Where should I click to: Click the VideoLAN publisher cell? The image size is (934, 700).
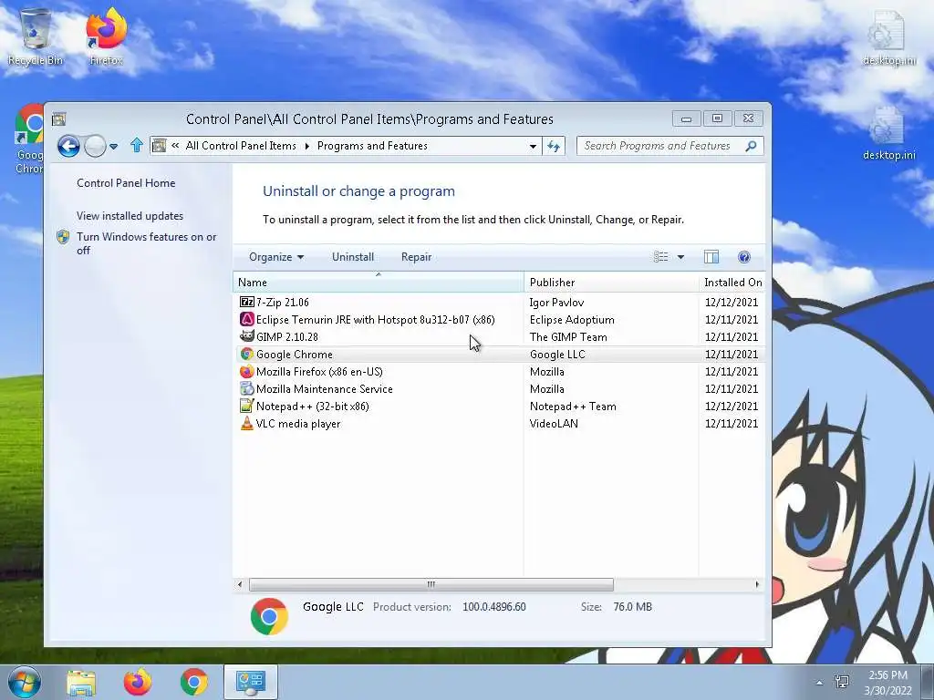(554, 424)
